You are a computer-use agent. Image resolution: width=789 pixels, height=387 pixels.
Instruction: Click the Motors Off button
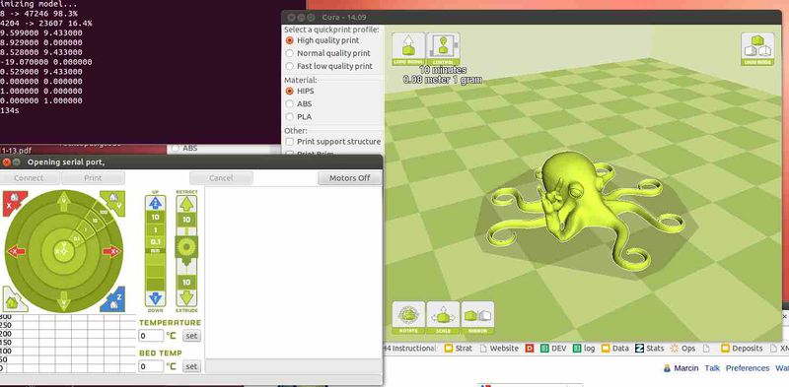(349, 178)
